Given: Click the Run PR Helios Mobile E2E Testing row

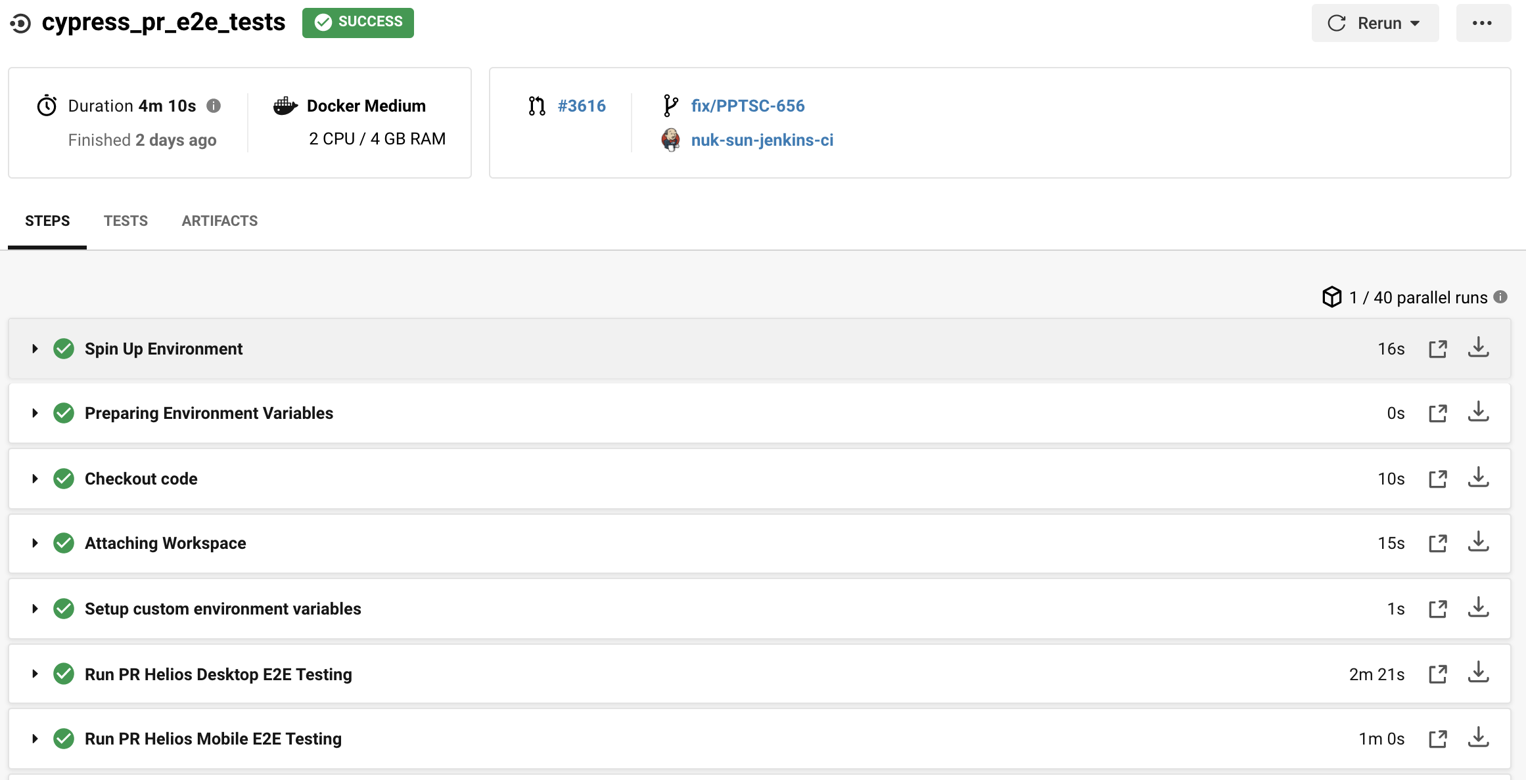Looking at the screenshot, I should coord(213,739).
